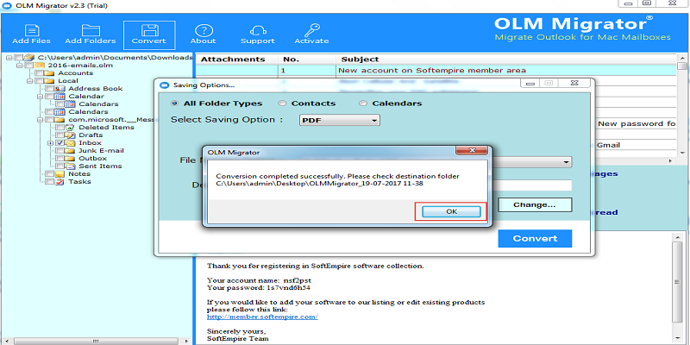The image size is (690, 345).
Task: Click the blue Convert button in Saving Options
Action: tap(535, 239)
